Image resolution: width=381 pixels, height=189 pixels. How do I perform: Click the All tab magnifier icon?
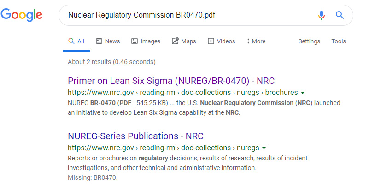coord(71,41)
